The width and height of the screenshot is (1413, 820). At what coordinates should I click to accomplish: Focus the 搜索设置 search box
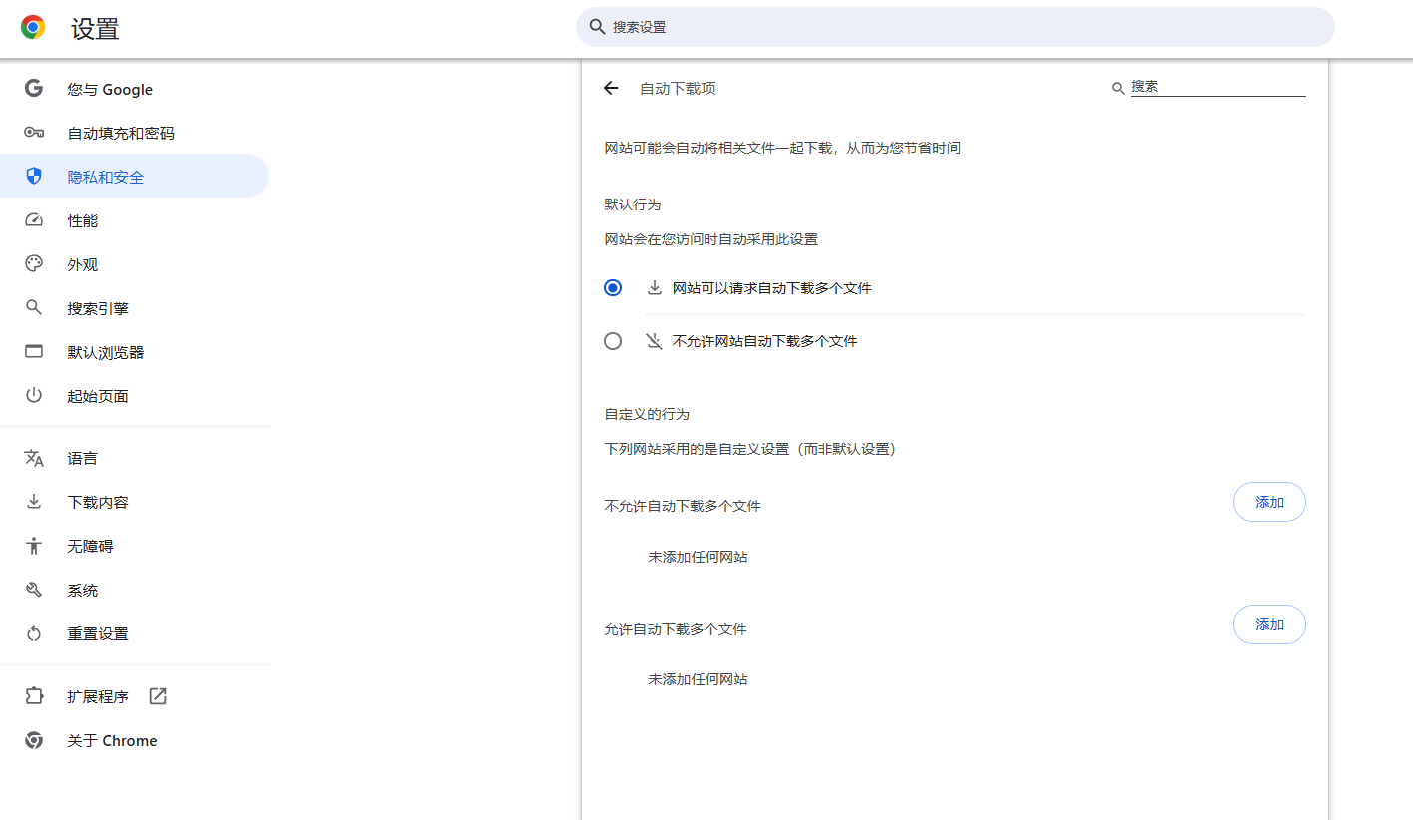pos(955,27)
